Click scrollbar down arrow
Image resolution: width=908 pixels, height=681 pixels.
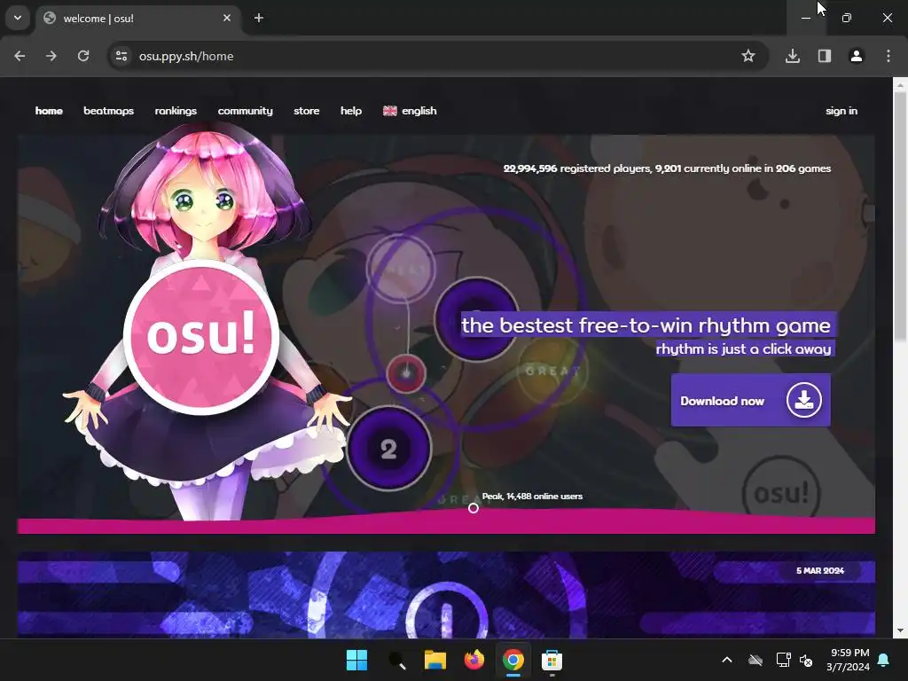coord(900,630)
